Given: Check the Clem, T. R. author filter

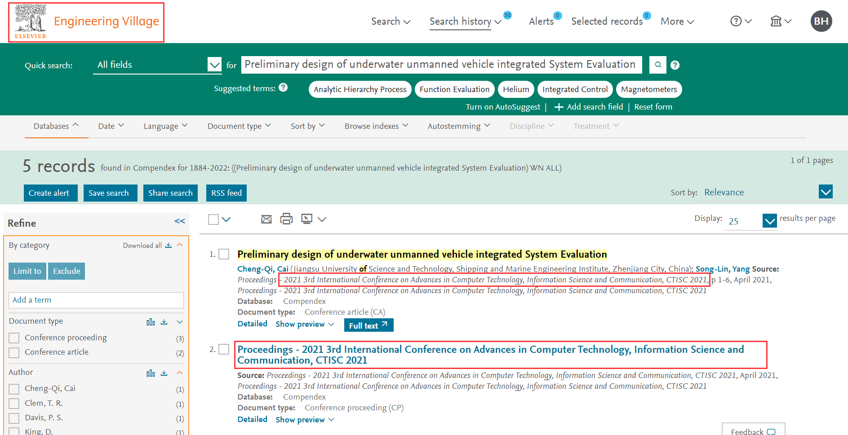Looking at the screenshot, I should click(x=14, y=403).
